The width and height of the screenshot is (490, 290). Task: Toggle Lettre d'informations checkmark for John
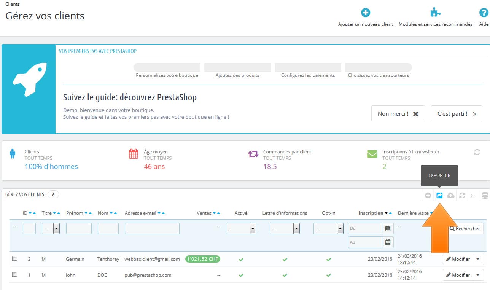(x=285, y=275)
